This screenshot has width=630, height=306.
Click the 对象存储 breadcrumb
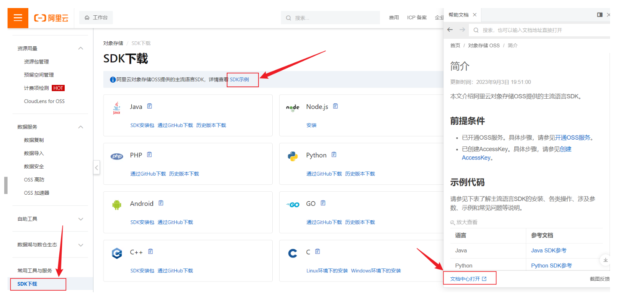(x=113, y=43)
